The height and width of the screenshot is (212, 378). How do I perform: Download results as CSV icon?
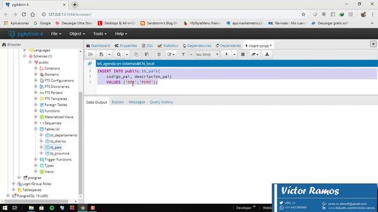point(267,55)
